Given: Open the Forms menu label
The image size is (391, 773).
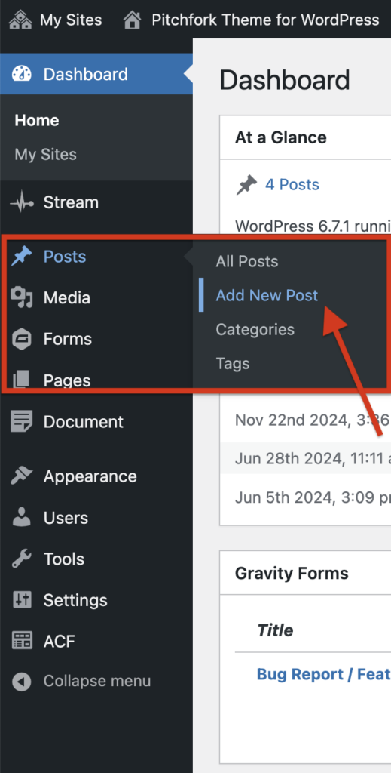Looking at the screenshot, I should [x=67, y=339].
